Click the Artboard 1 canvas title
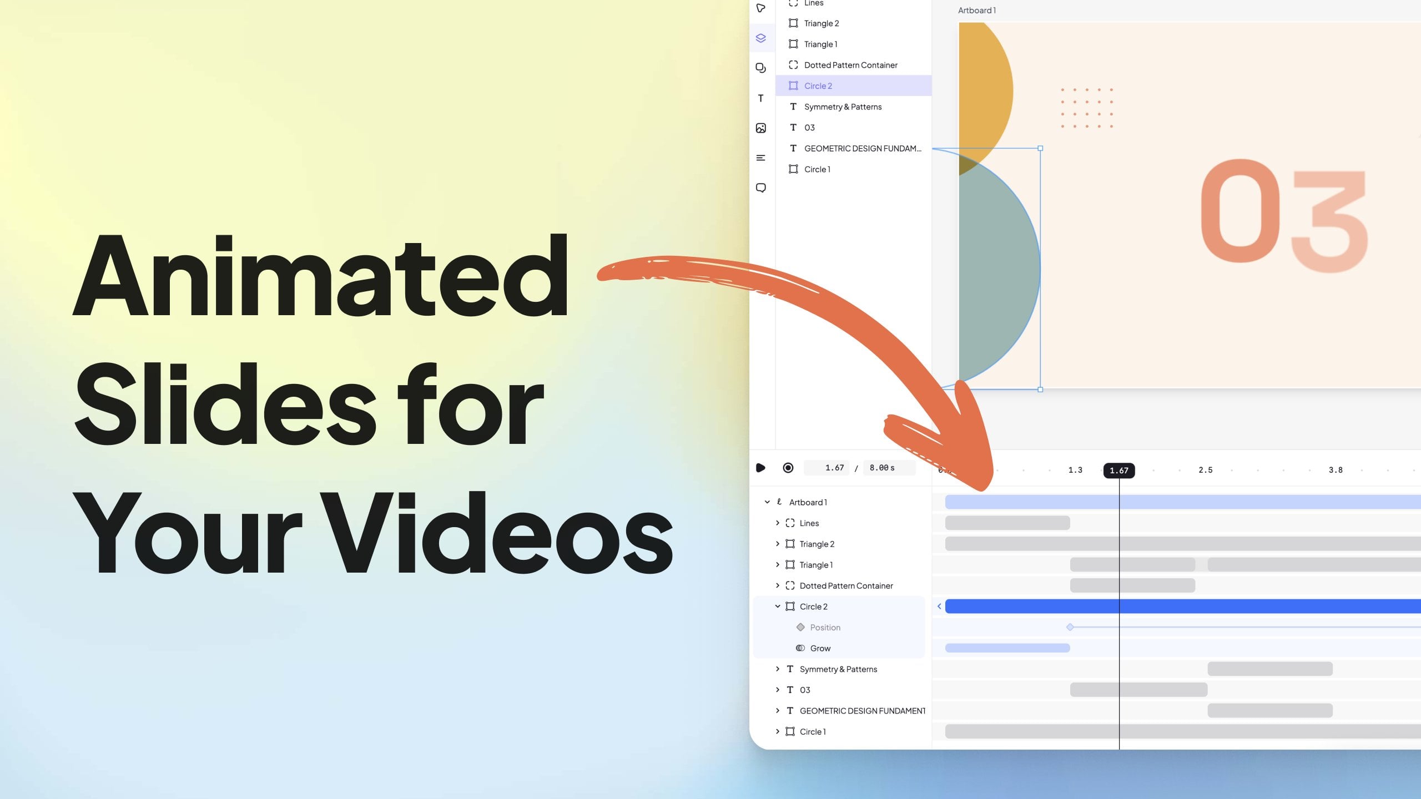This screenshot has width=1421, height=799. 977,11
